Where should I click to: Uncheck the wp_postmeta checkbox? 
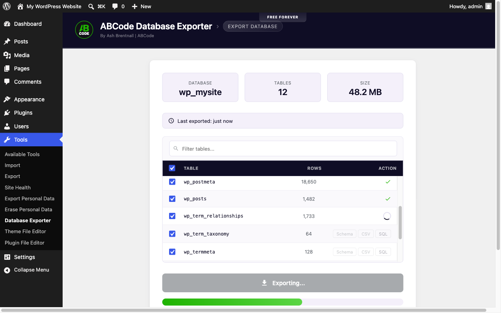tap(172, 182)
